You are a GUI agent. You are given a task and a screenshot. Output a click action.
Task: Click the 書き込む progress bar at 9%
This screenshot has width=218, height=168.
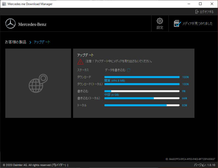142,91
